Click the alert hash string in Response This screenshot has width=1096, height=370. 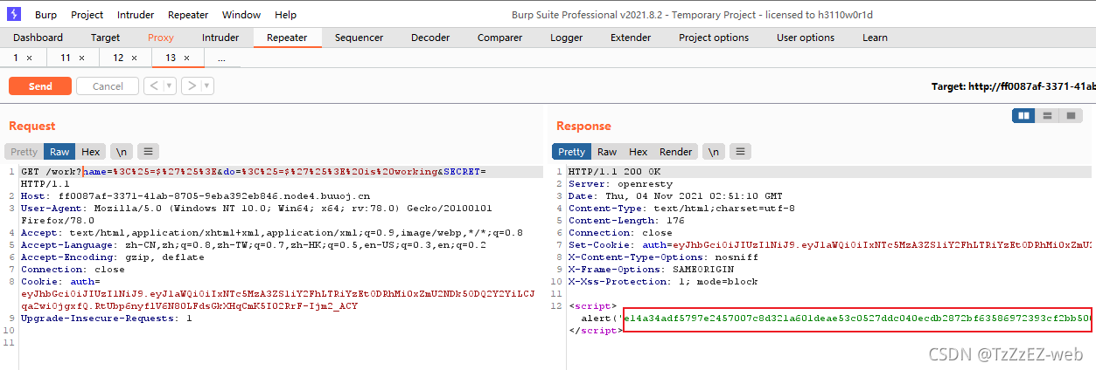coord(857,319)
